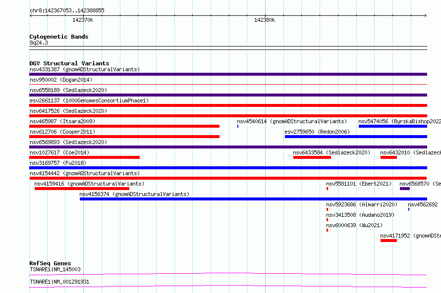Click the TSNARE1|NM_145003 gene label
This screenshot has width=441, height=293.
pos(55,269)
